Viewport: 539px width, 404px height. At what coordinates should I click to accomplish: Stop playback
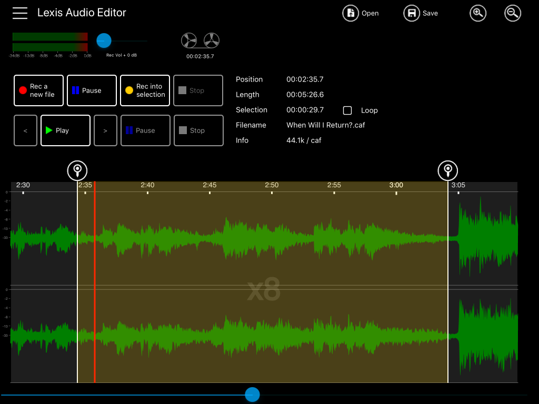pyautogui.click(x=198, y=130)
